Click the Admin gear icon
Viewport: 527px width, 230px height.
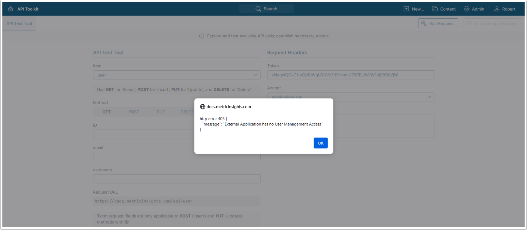[466, 9]
